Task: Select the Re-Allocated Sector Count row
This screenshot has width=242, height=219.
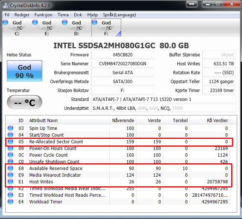Action: click(118, 142)
